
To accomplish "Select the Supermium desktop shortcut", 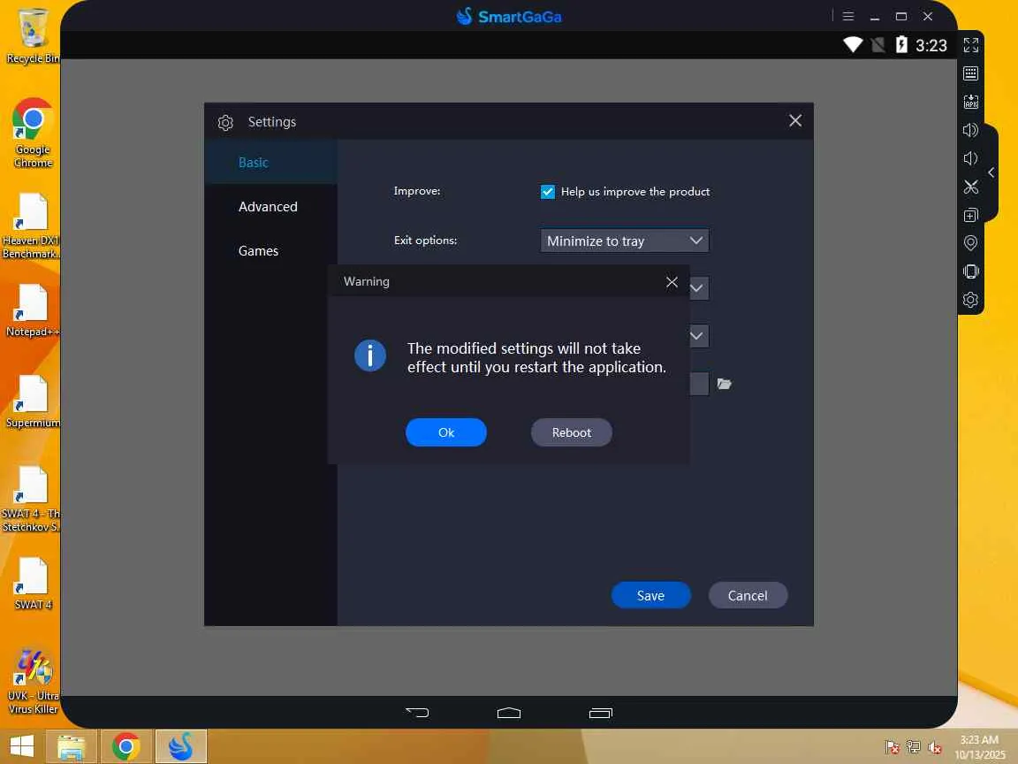I will coord(33,401).
